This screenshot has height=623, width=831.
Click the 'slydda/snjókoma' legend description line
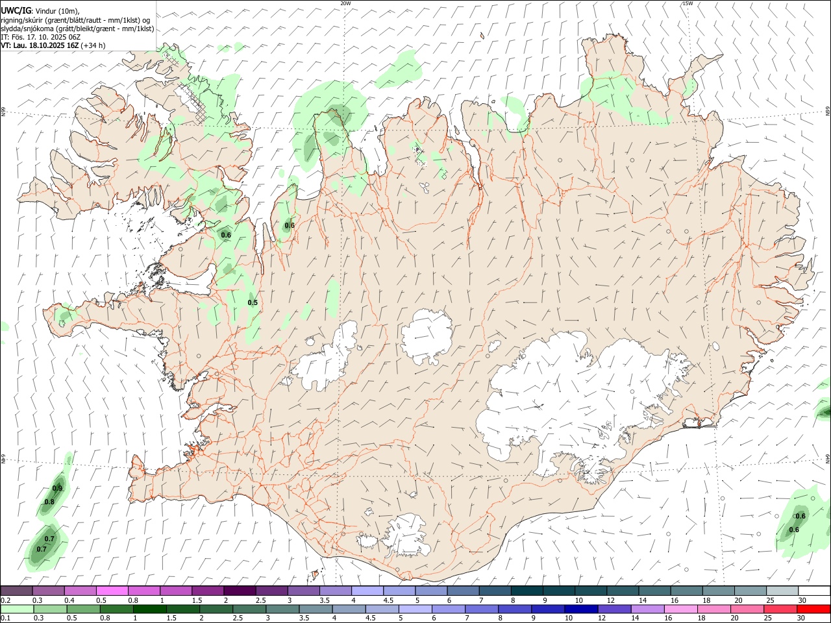tap(77, 29)
